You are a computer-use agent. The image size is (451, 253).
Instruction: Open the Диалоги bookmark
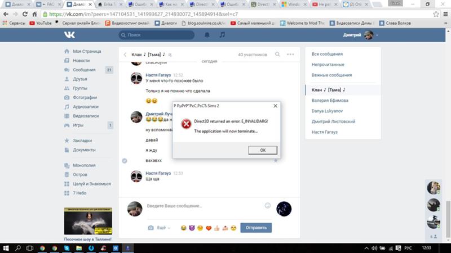tap(166, 23)
